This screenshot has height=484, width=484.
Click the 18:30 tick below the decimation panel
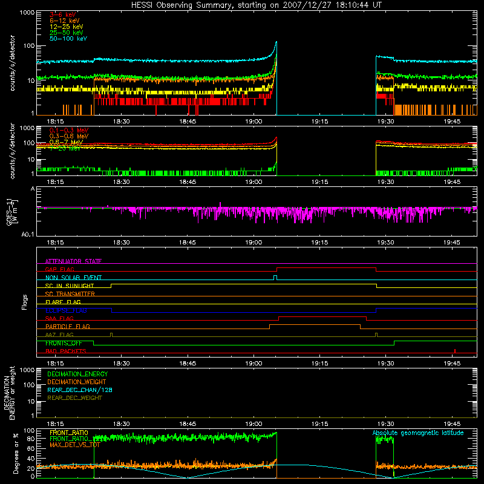pos(122,424)
